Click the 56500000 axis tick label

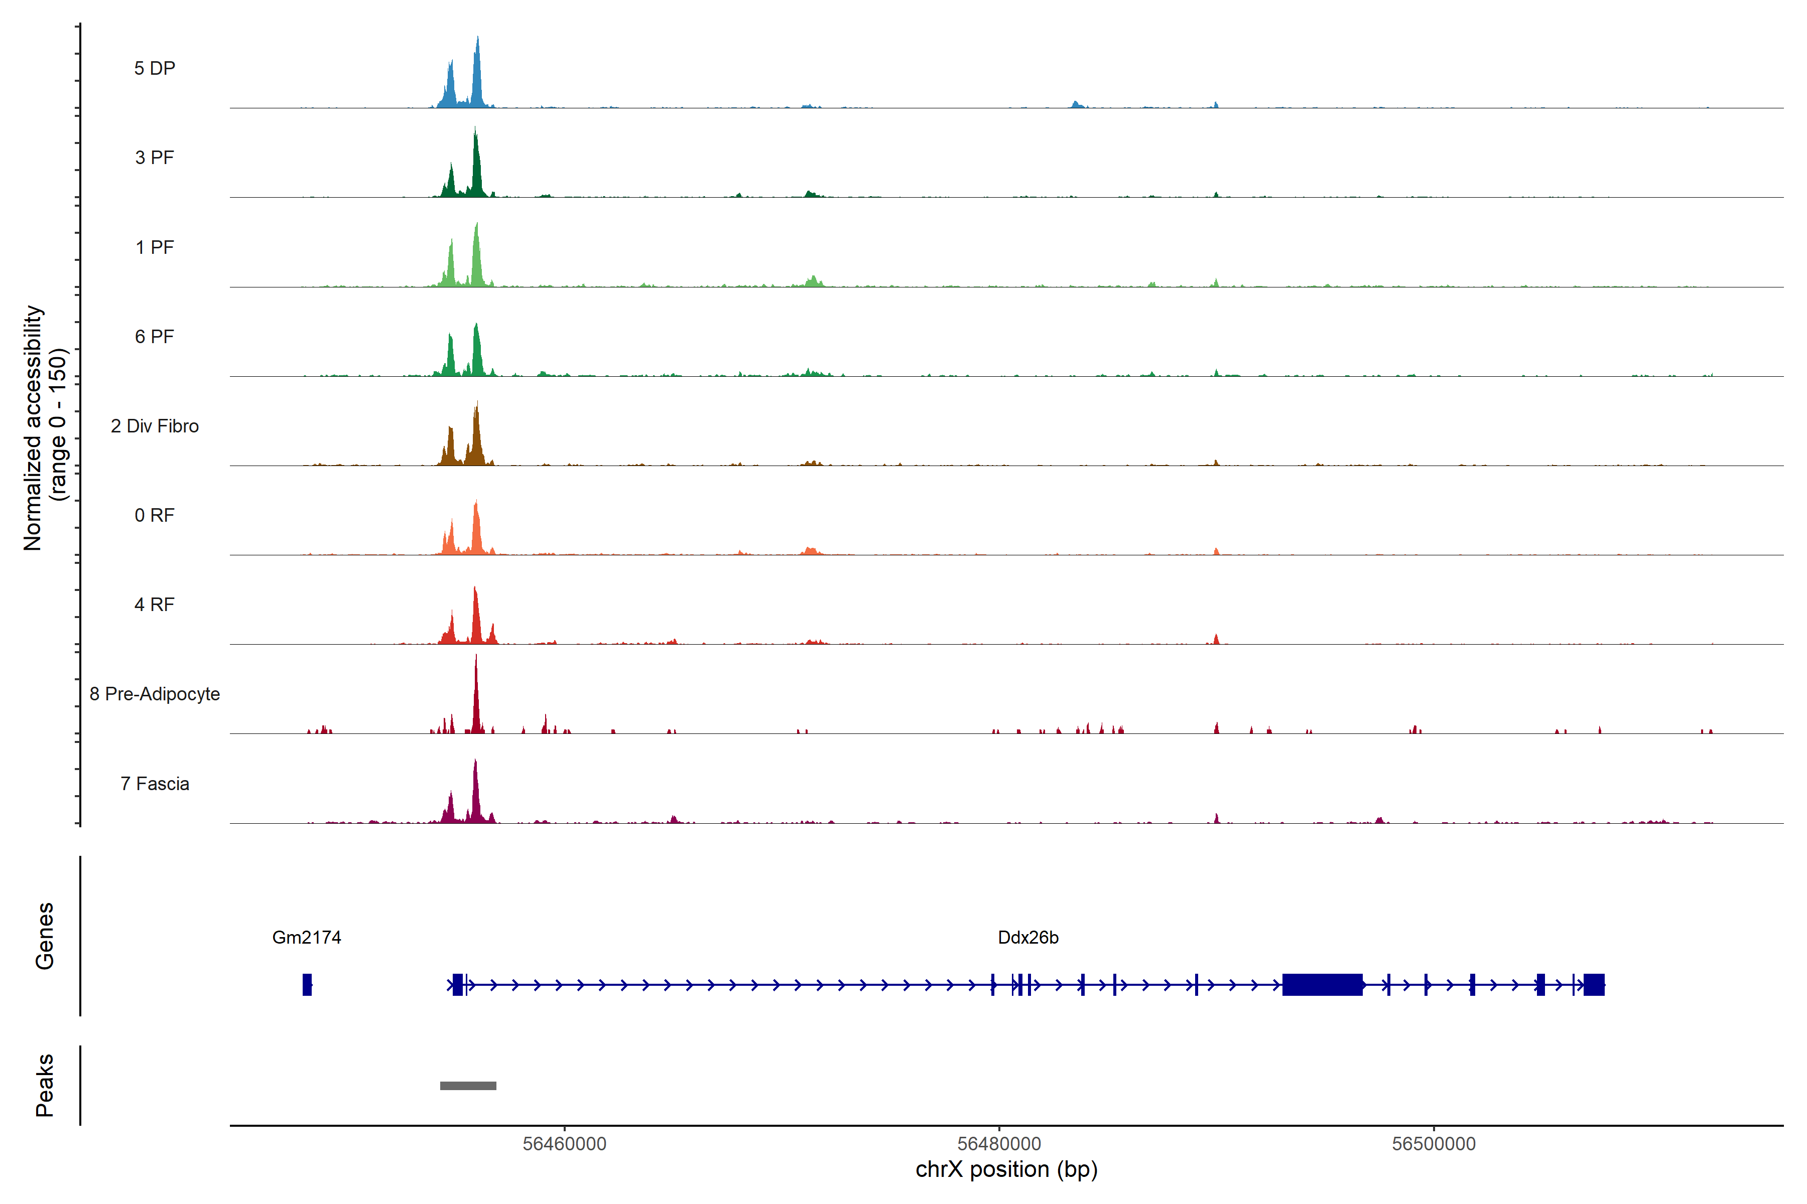(1434, 1144)
